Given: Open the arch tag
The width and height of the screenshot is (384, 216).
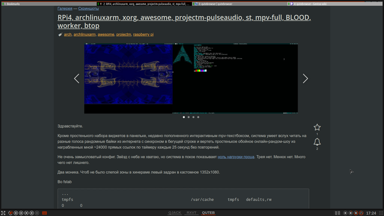Looking at the screenshot, I should pos(68,35).
